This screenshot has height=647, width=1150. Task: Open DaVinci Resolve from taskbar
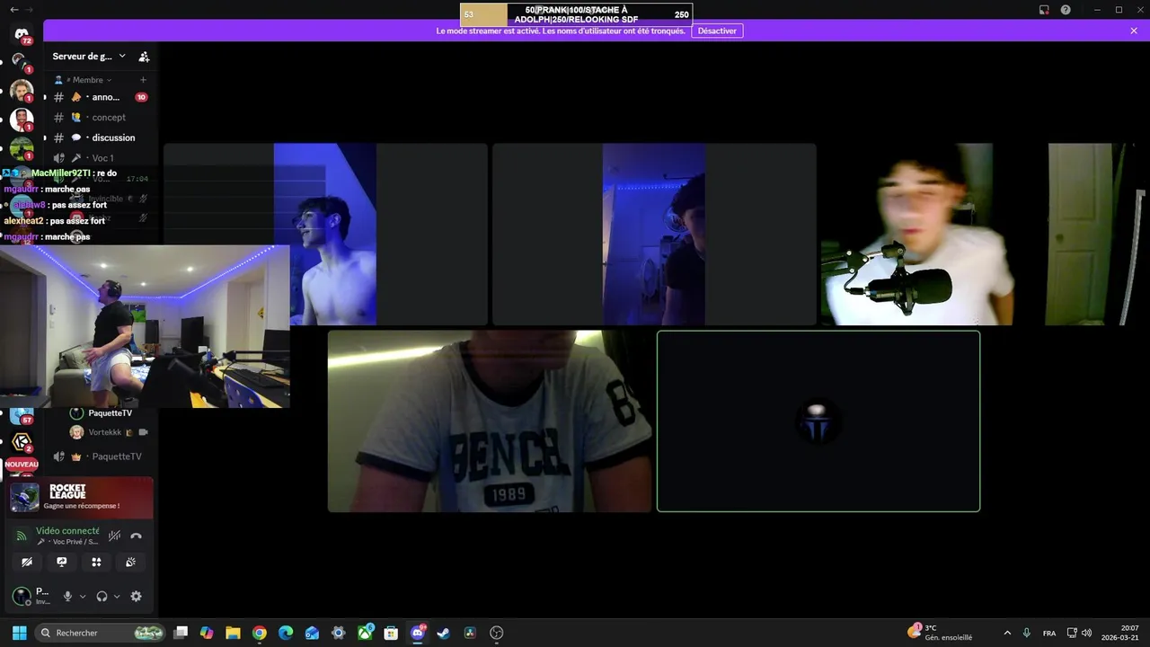pyautogui.click(x=470, y=633)
